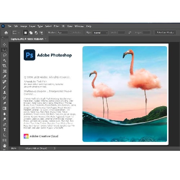Click the zoom percentage field in status bar

pos(13,148)
